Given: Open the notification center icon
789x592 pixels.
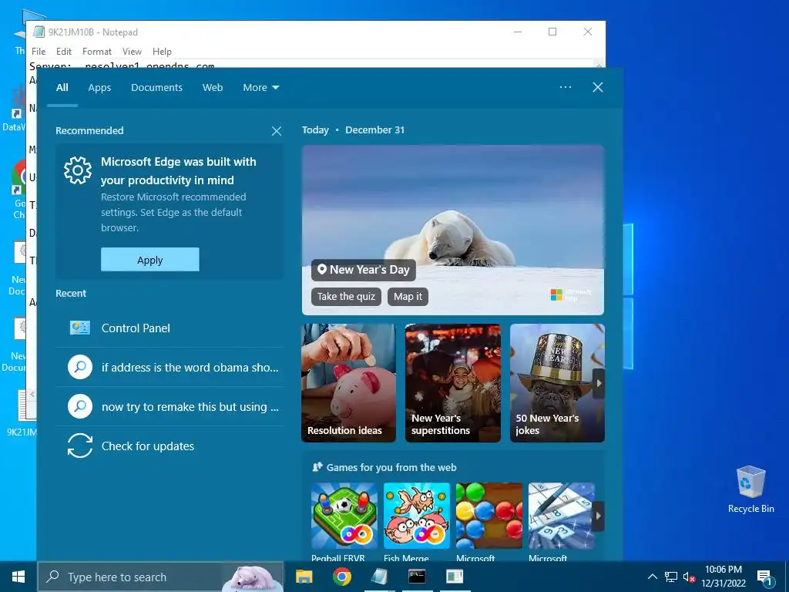Looking at the screenshot, I should (765, 577).
